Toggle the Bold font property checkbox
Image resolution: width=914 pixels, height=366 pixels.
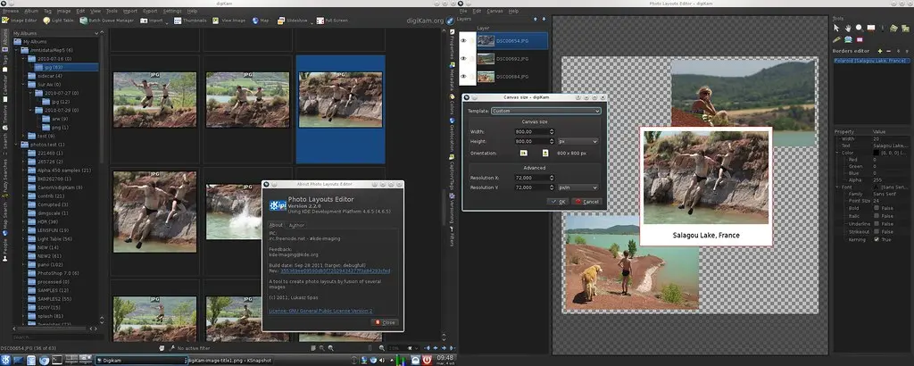pyautogui.click(x=877, y=208)
